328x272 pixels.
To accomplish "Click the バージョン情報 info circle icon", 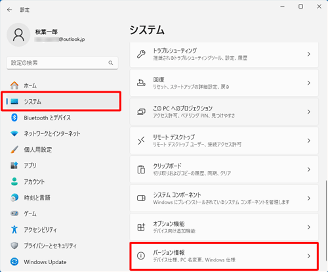I will point(141,256).
